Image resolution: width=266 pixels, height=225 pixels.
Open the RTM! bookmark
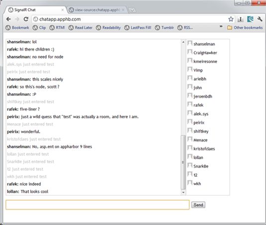(x=57, y=28)
